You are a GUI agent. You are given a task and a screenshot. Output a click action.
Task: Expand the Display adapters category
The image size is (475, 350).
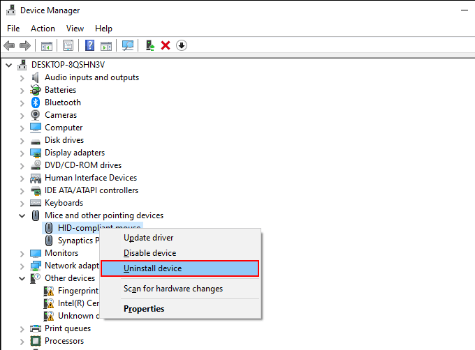pos(22,153)
